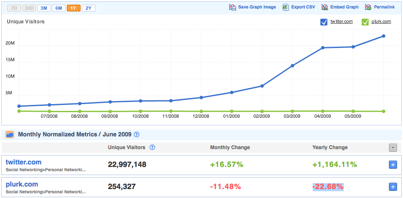Screen dimensions: 403x198
Task: Select the 1Y time range
Action: pyautogui.click(x=74, y=8)
